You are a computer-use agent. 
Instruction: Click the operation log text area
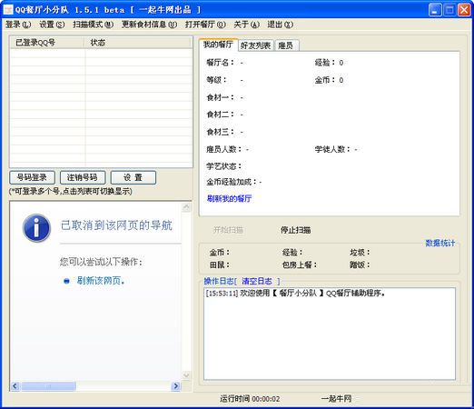point(330,334)
